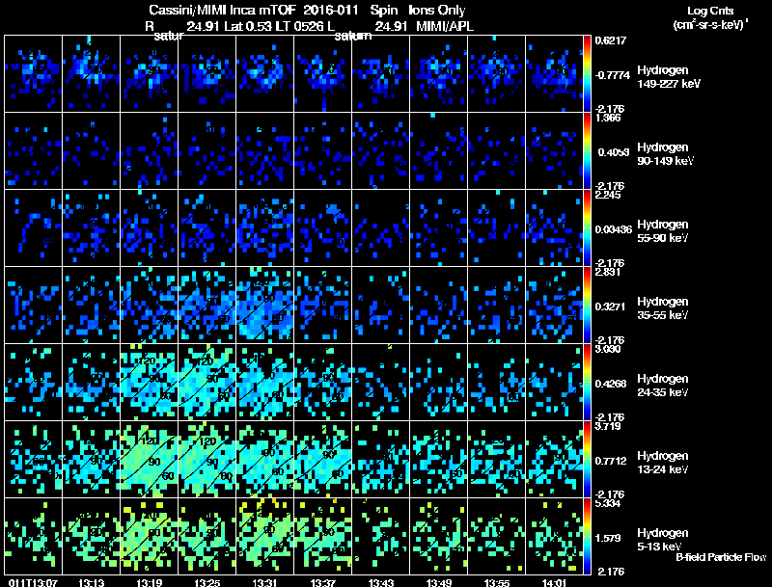Select the 13:43 panel in Hydrogen 55-90 keV row

[381, 228]
